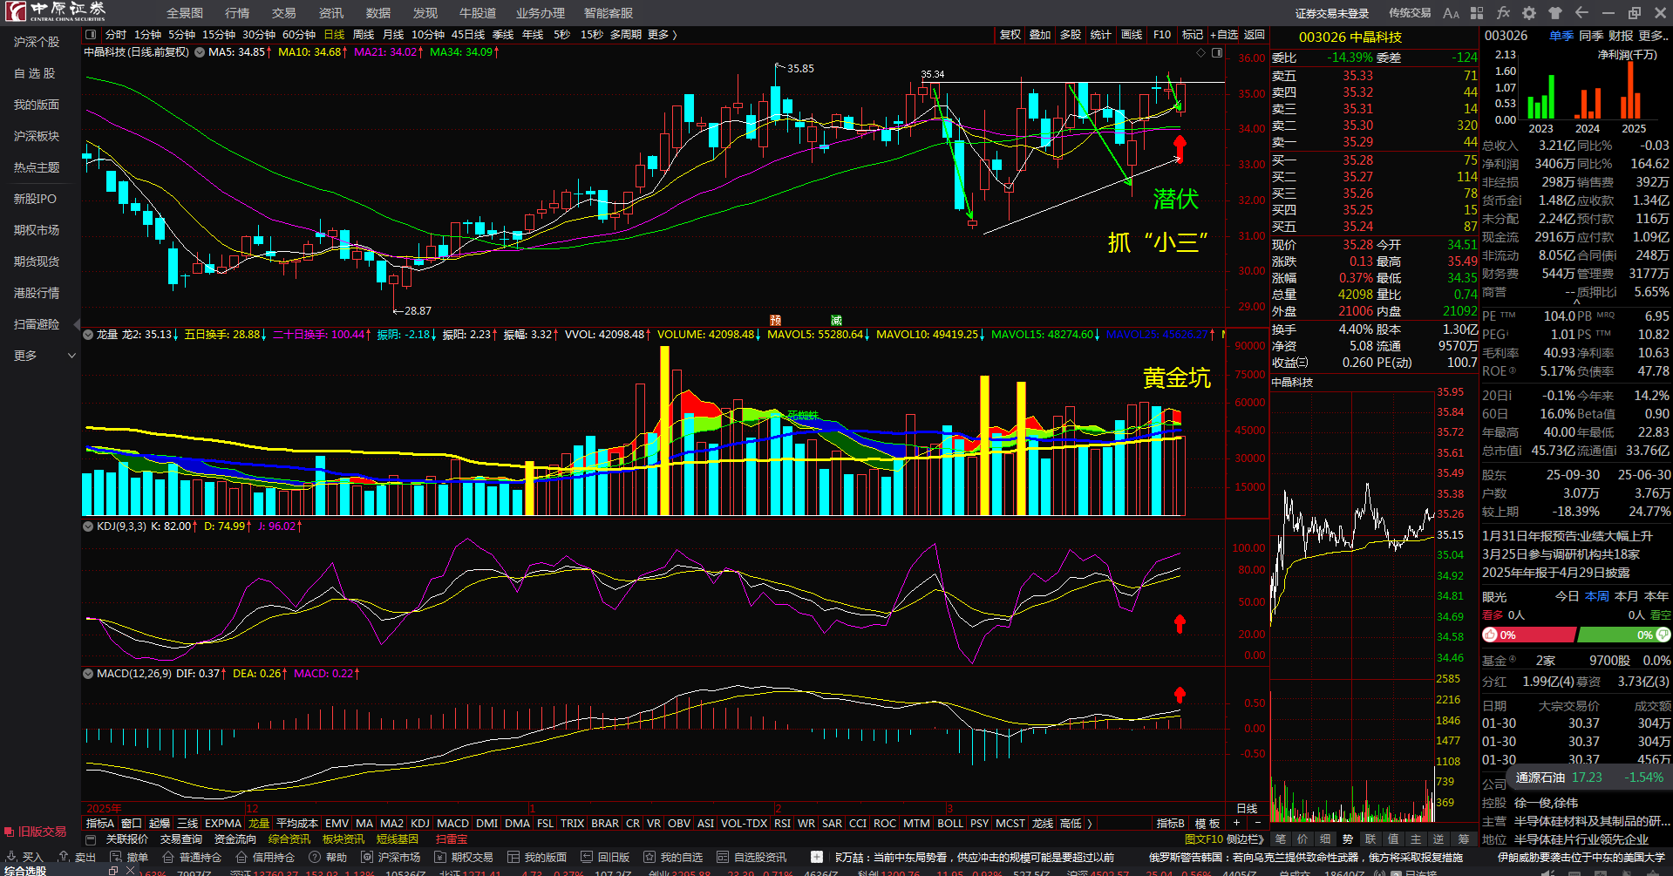Click the plus add-shortcut button in bottom bar
Viewport: 1673px width, 876px height.
point(816,857)
